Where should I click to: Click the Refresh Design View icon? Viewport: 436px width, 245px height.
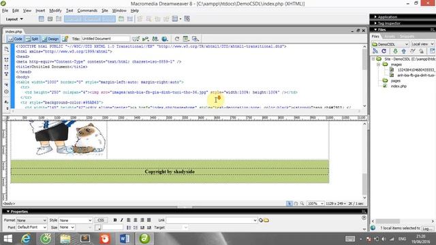[177, 39]
